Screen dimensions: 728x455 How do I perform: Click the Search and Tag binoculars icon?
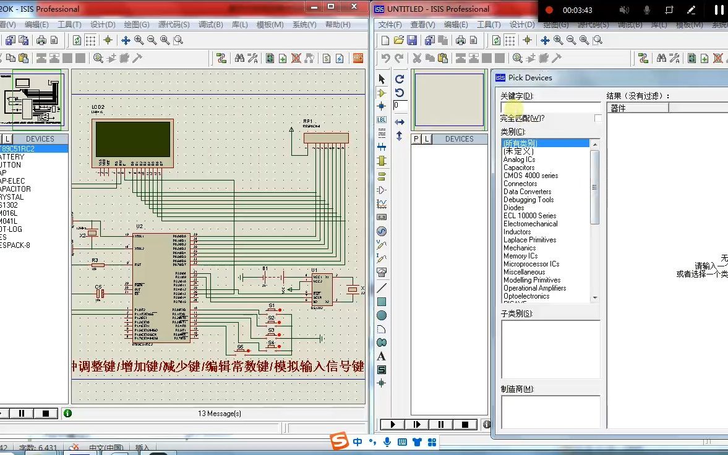click(661, 58)
